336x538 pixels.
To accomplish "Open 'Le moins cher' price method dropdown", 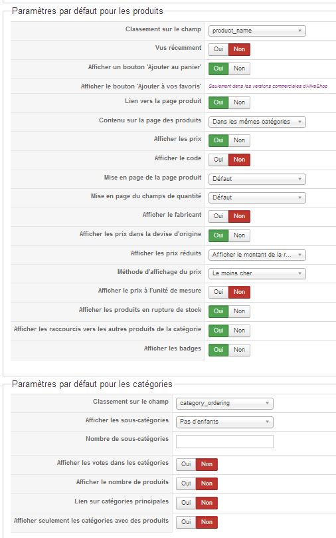I will pyautogui.click(x=257, y=273).
